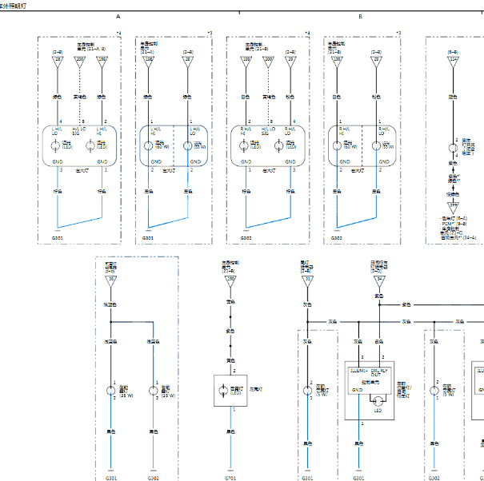
Task: Click the section header letter "B"
Action: (x=361, y=17)
